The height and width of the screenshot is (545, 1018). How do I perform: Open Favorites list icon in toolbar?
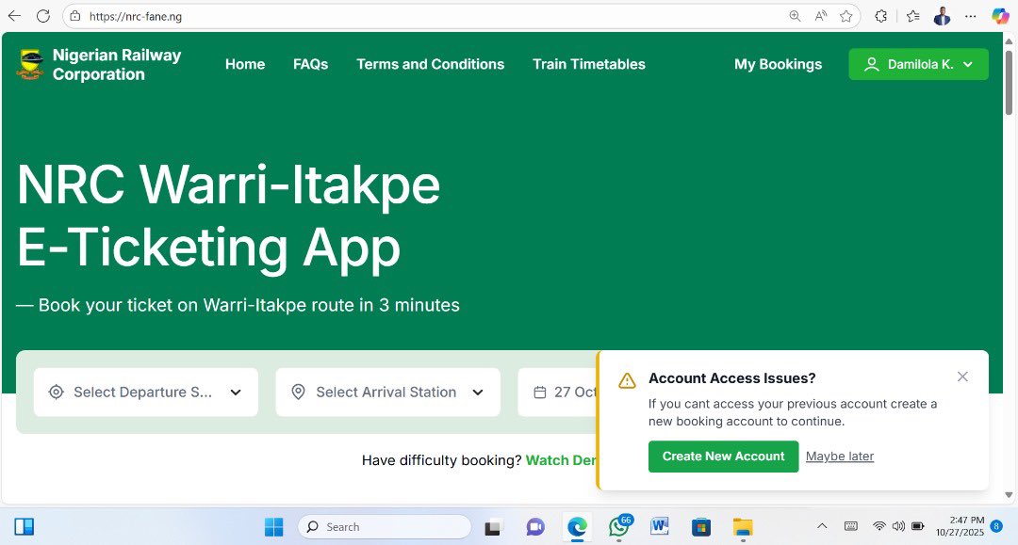(x=912, y=16)
